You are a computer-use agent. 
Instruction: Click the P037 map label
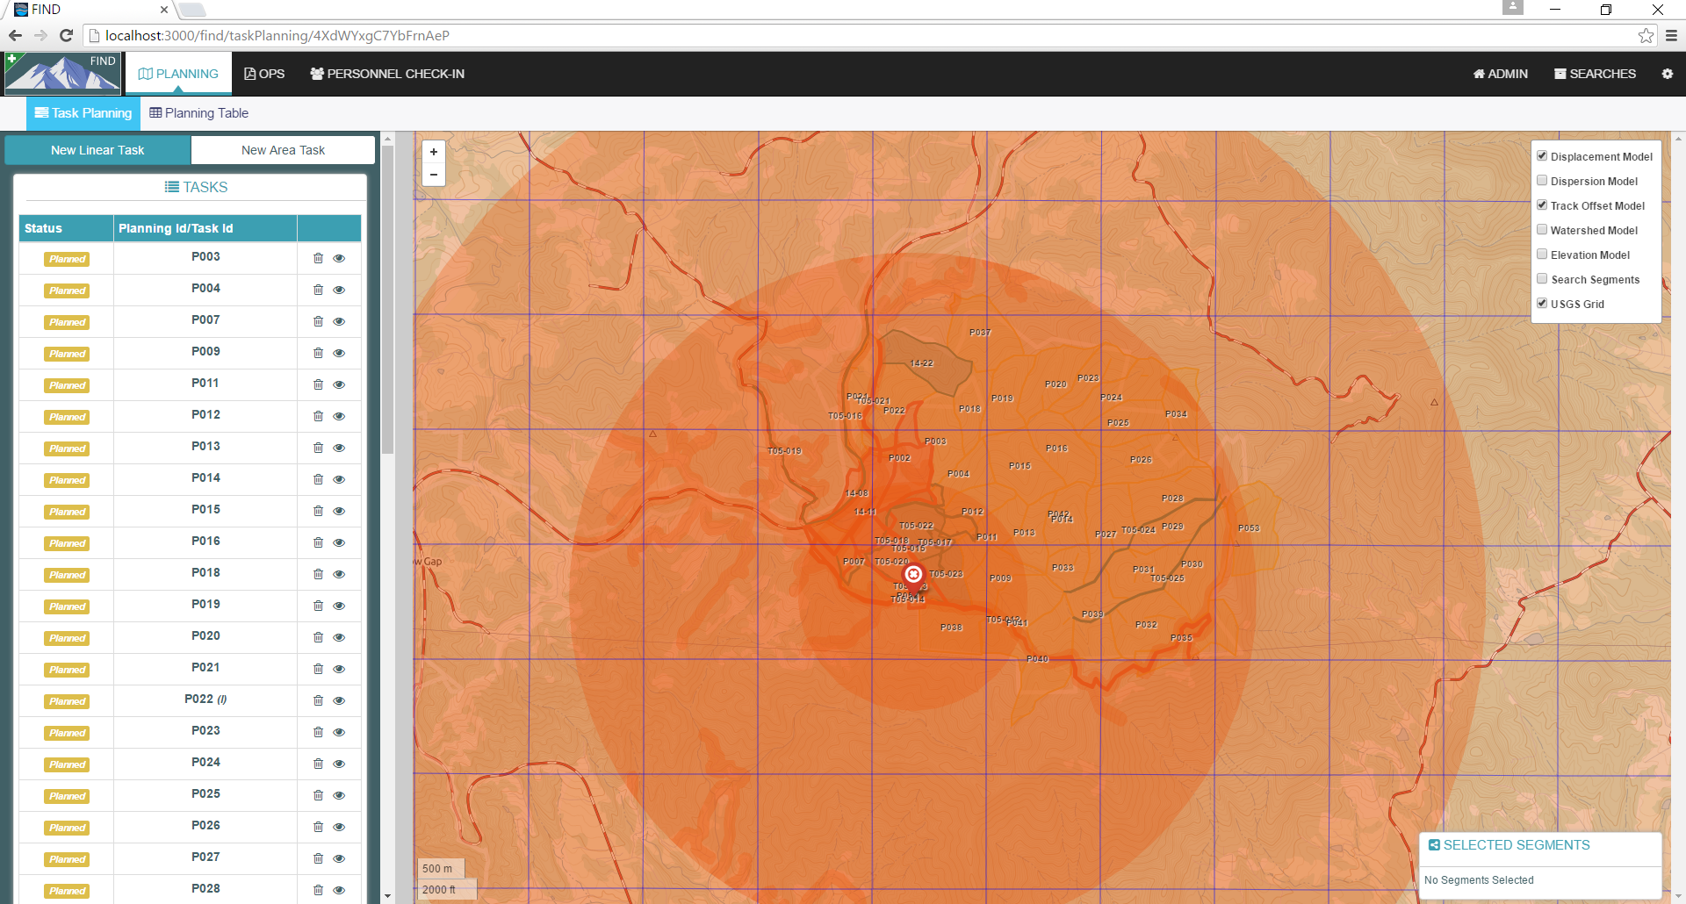(980, 333)
